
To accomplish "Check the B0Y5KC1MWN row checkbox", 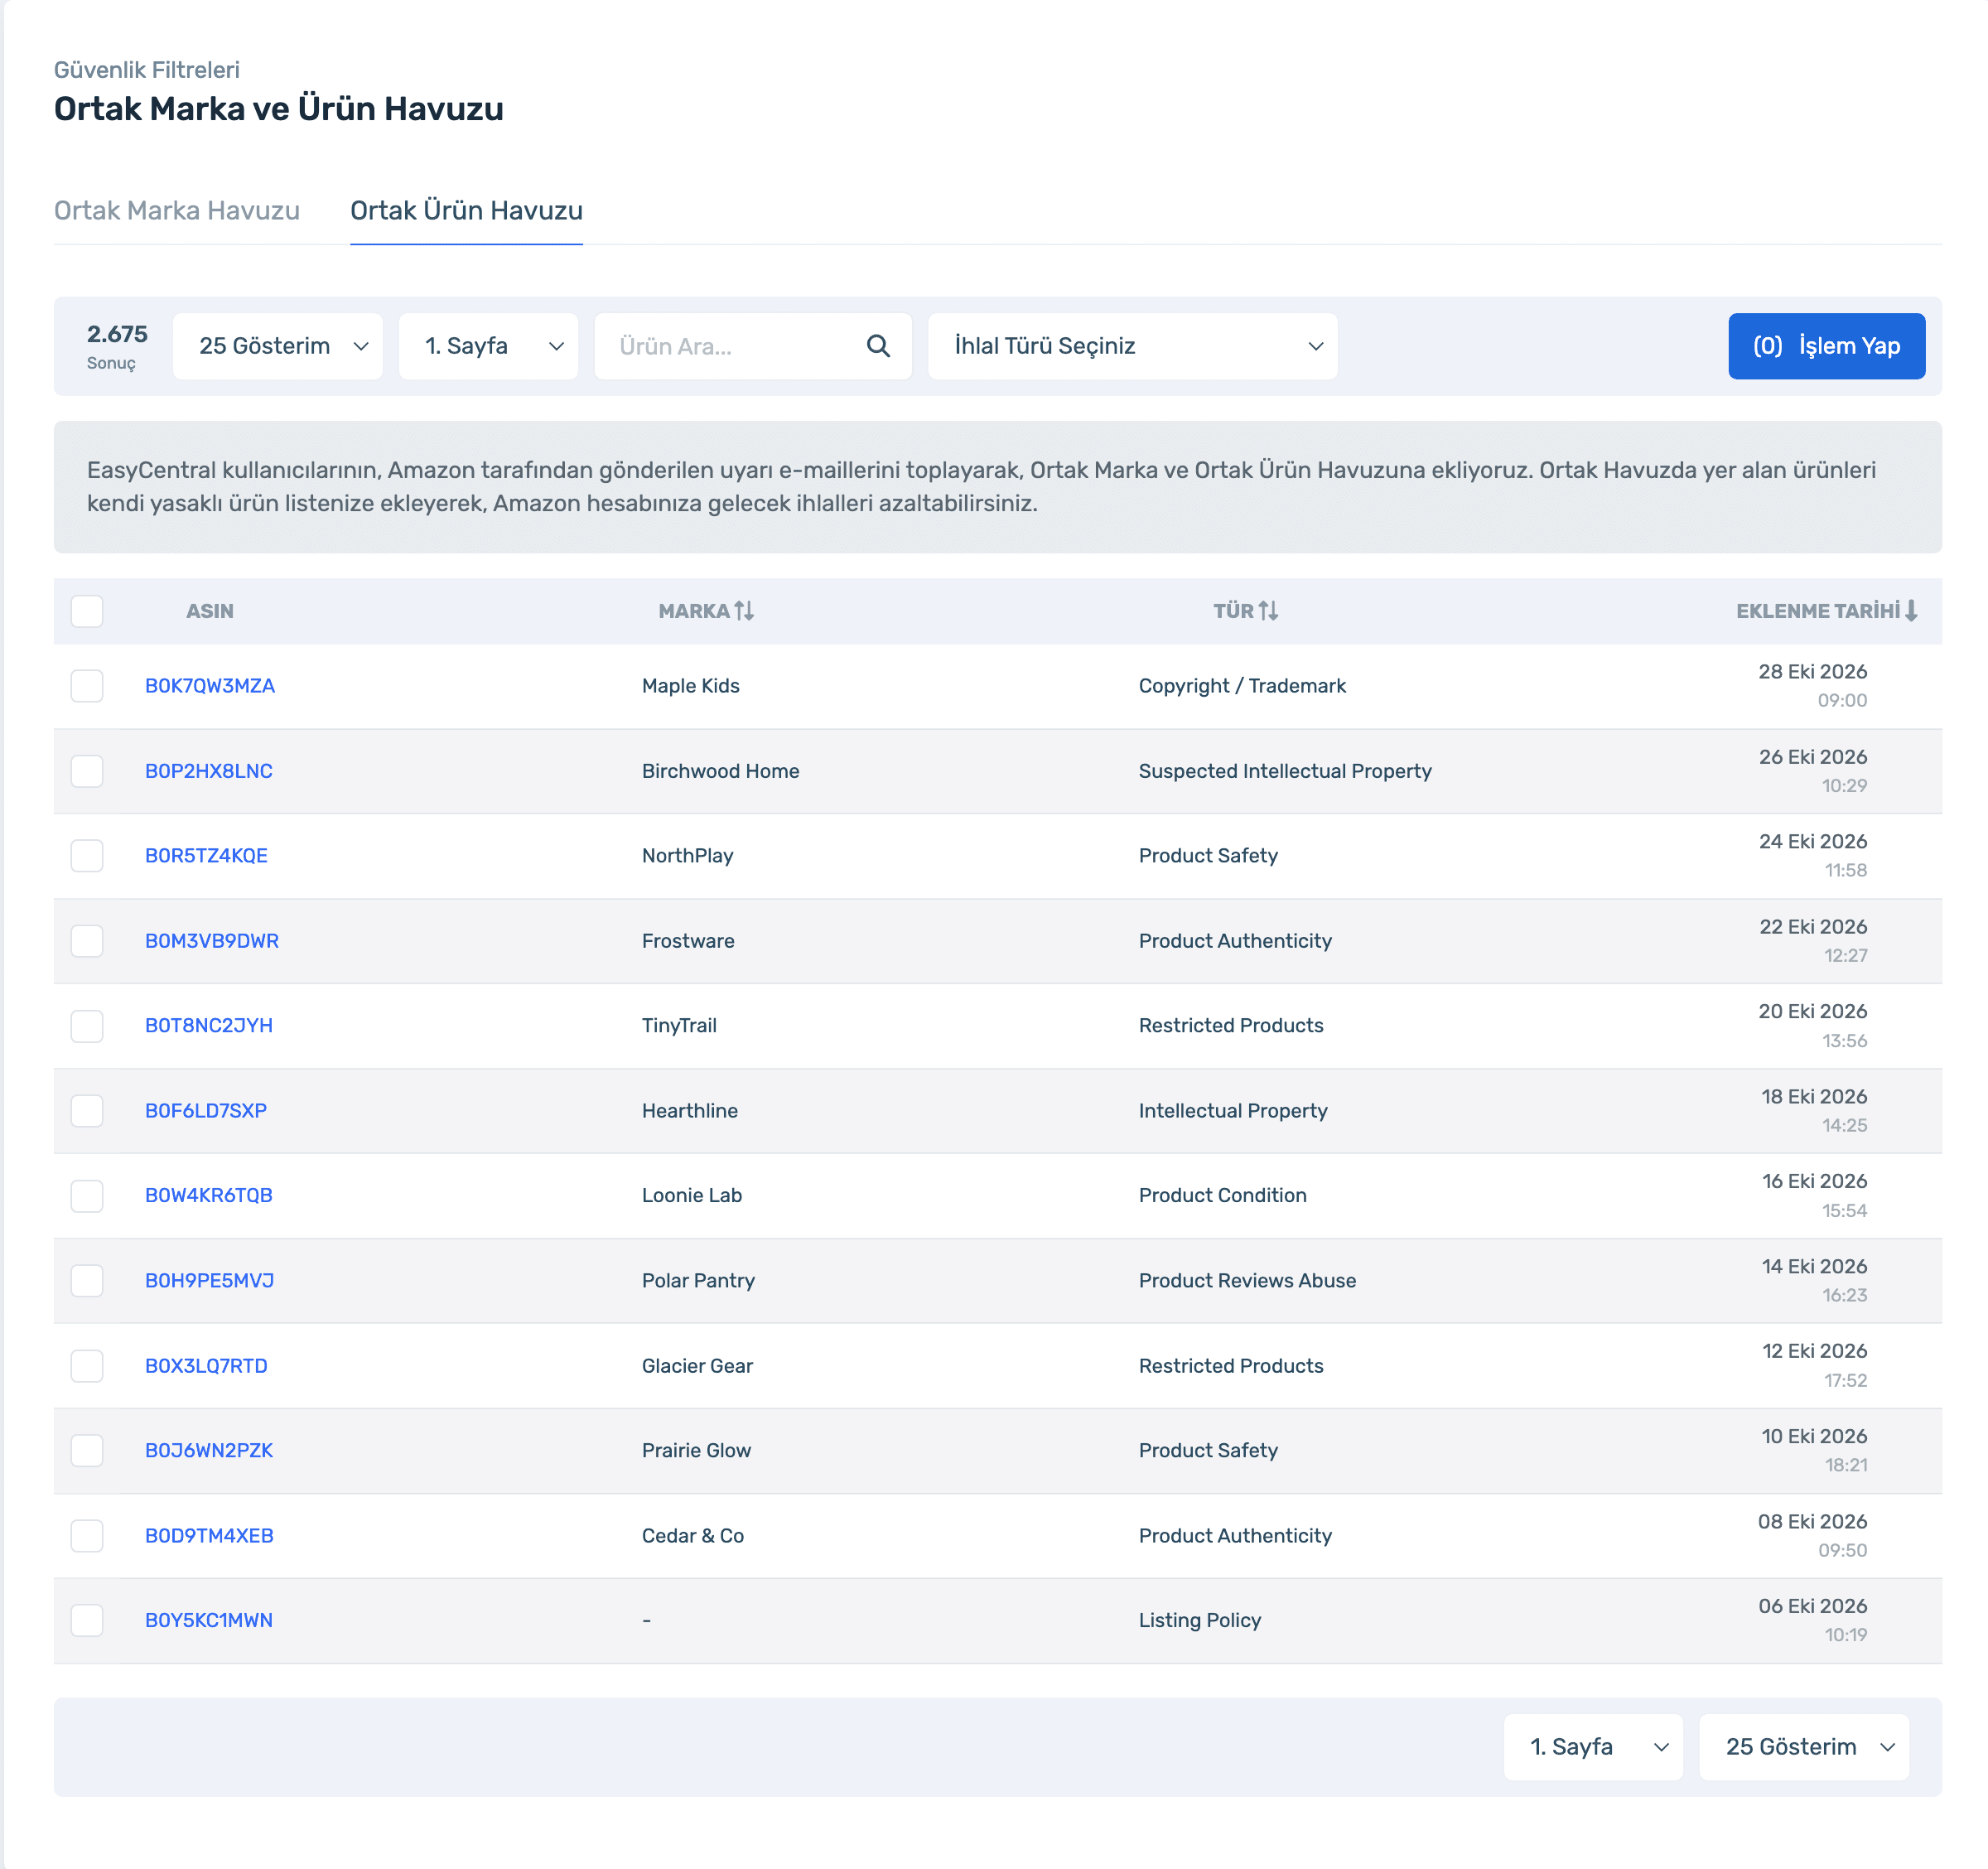I will (x=87, y=1621).
